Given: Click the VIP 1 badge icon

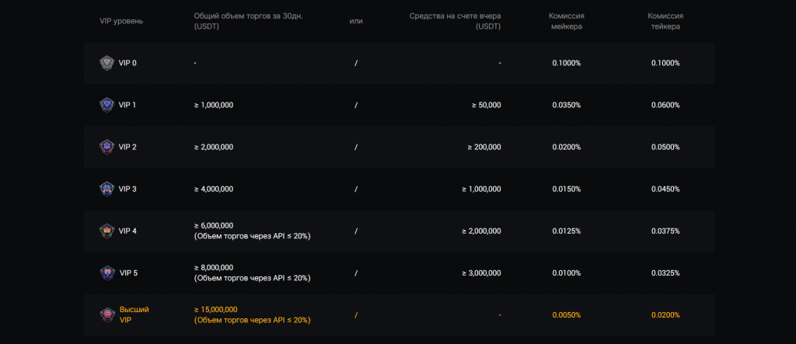Looking at the screenshot, I should click(106, 105).
